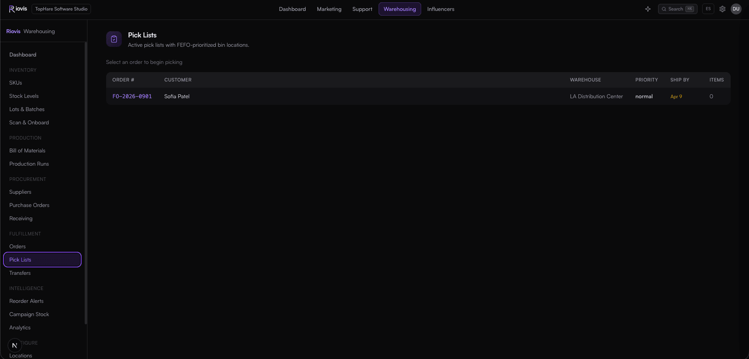Toggle the ES language button
This screenshot has width=749, height=359.
pos(708,9)
